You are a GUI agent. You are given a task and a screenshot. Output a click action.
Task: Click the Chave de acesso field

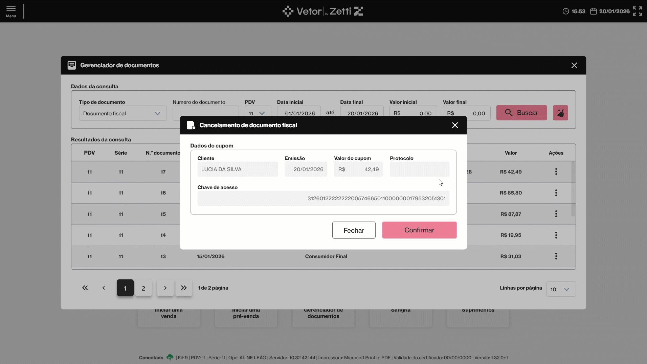[x=323, y=199]
